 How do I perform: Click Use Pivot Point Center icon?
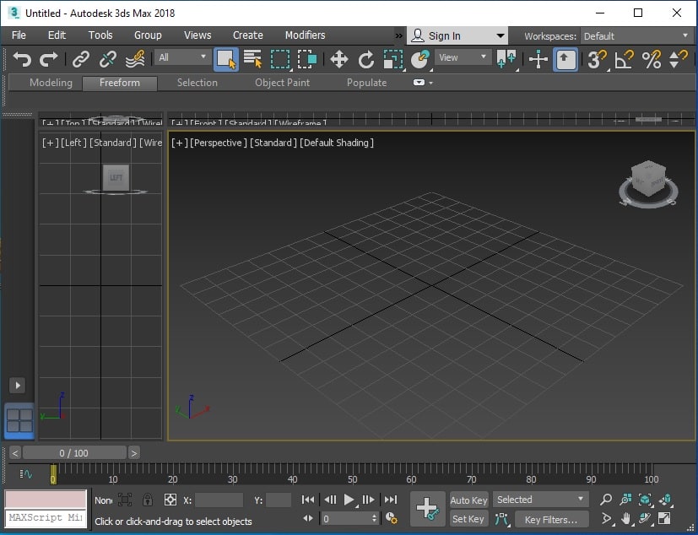click(506, 59)
